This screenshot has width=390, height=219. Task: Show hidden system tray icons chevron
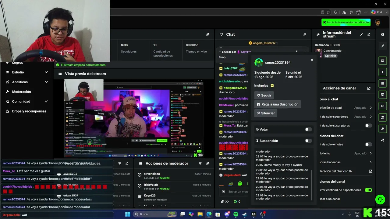tap(343, 214)
